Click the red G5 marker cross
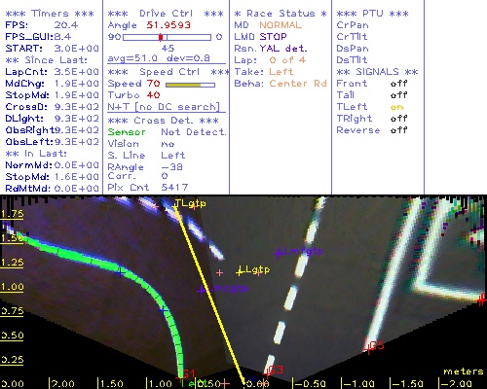The width and height of the screenshot is (487, 389). tap(367, 348)
